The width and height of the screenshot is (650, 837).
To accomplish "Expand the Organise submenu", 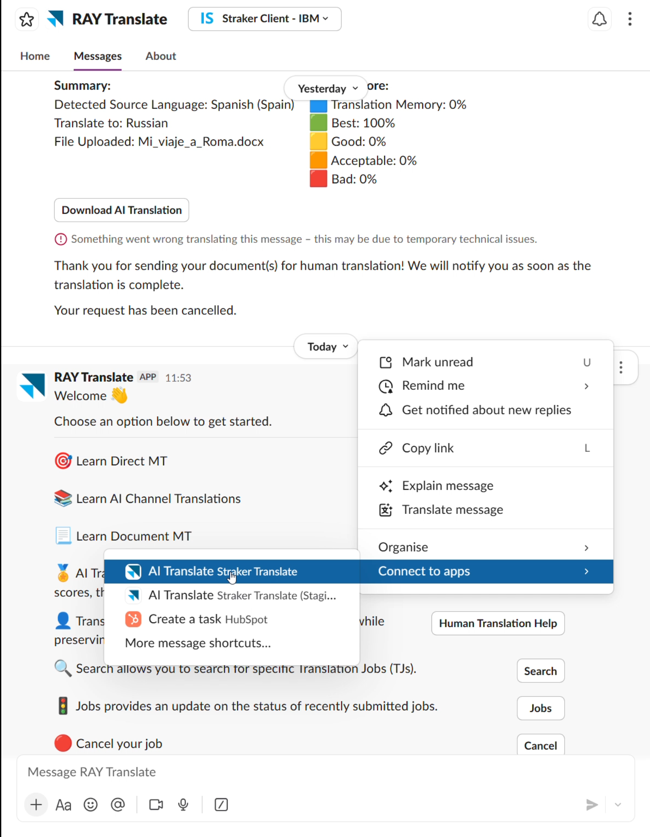I will tap(485, 547).
